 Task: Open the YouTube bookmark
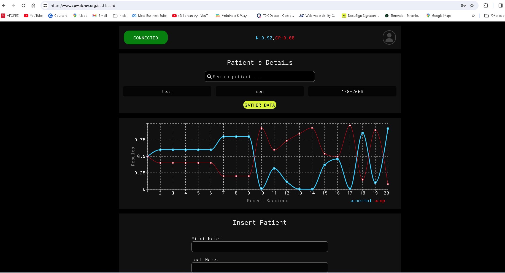coord(33,16)
